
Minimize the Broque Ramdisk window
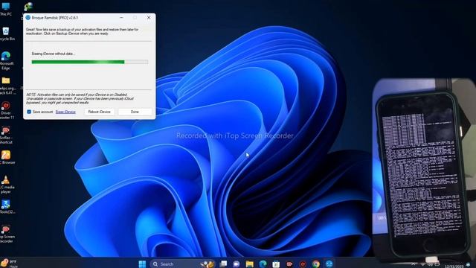[121, 18]
